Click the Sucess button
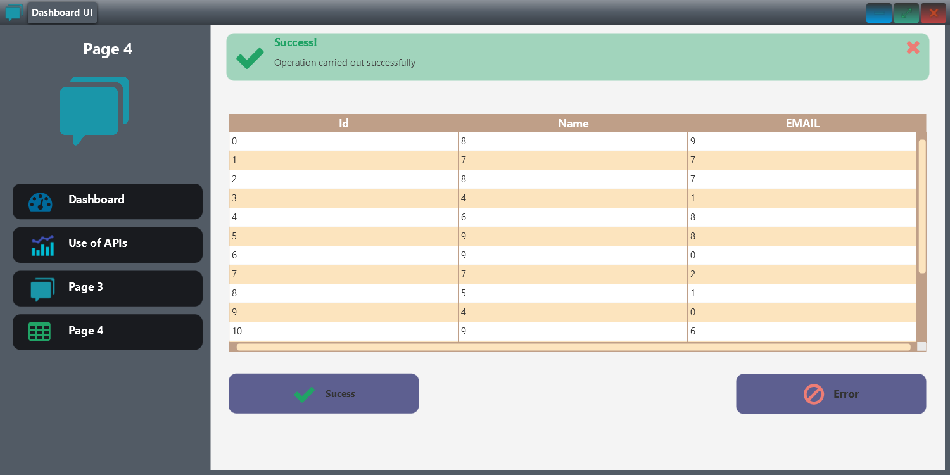The image size is (950, 475). [x=324, y=393]
